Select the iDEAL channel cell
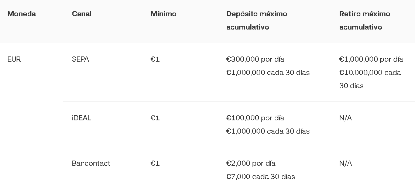 click(x=81, y=118)
